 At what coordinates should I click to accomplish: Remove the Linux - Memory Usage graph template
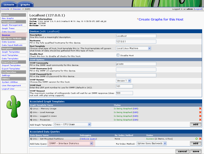[x=200, y=109]
